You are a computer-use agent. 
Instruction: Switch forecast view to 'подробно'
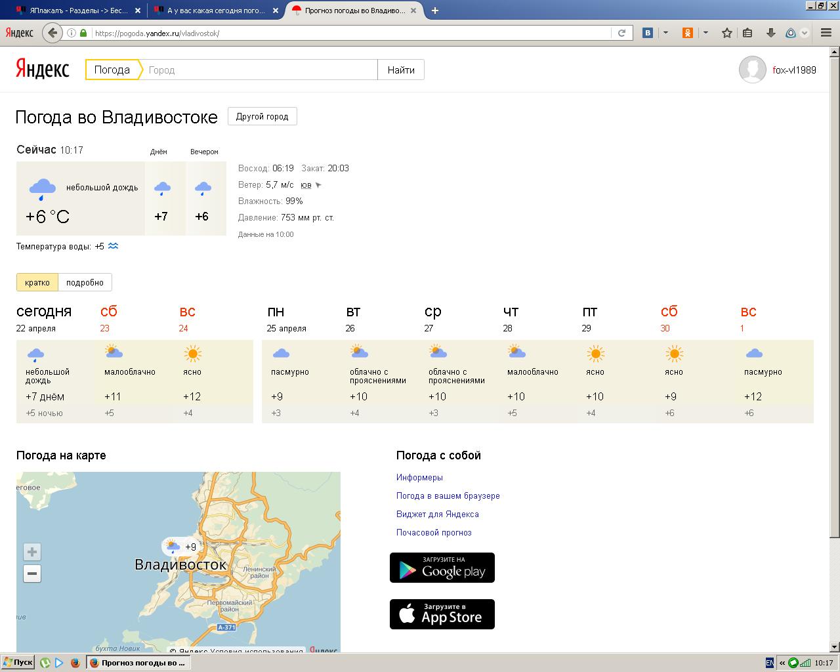point(85,282)
